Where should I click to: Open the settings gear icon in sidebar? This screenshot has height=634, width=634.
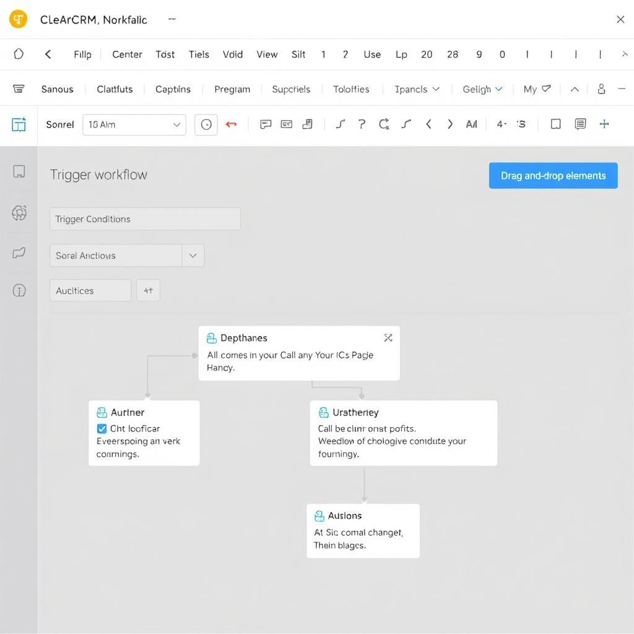click(19, 213)
